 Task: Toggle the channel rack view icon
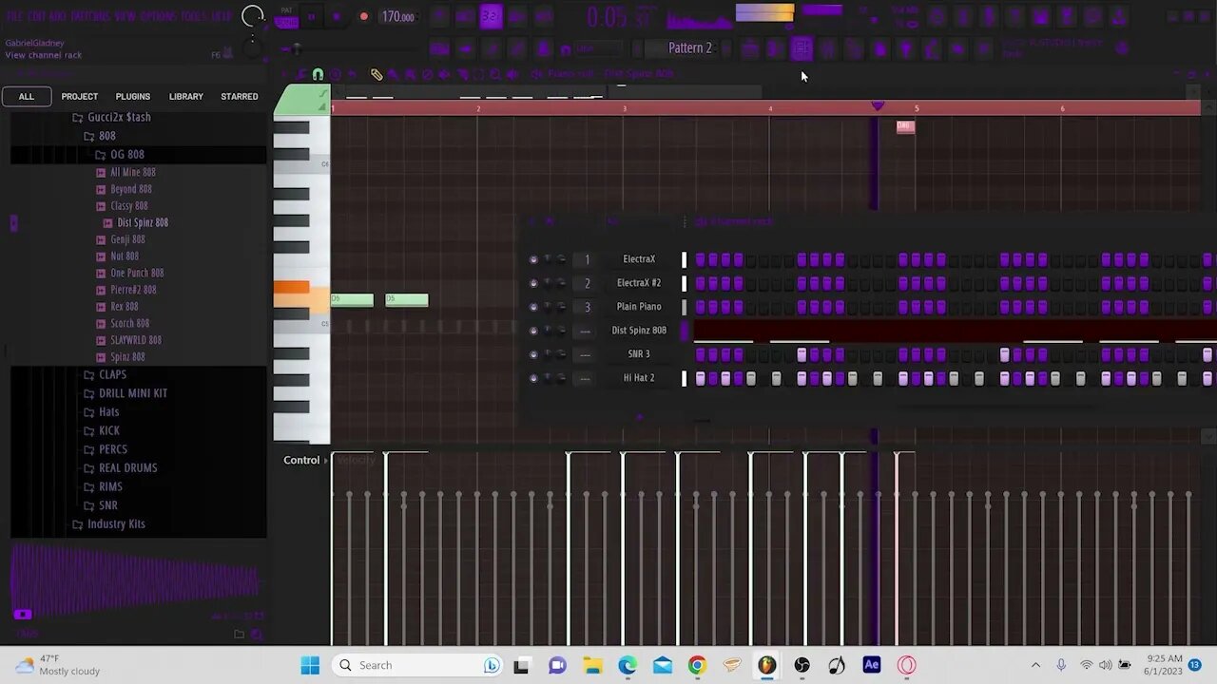[802, 48]
